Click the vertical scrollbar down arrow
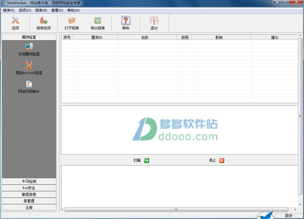The width and height of the screenshot is (304, 219). coord(300,205)
